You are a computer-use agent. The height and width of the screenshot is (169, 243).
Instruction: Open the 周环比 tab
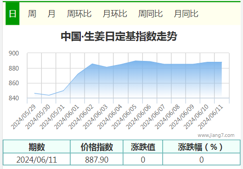tap(79, 14)
